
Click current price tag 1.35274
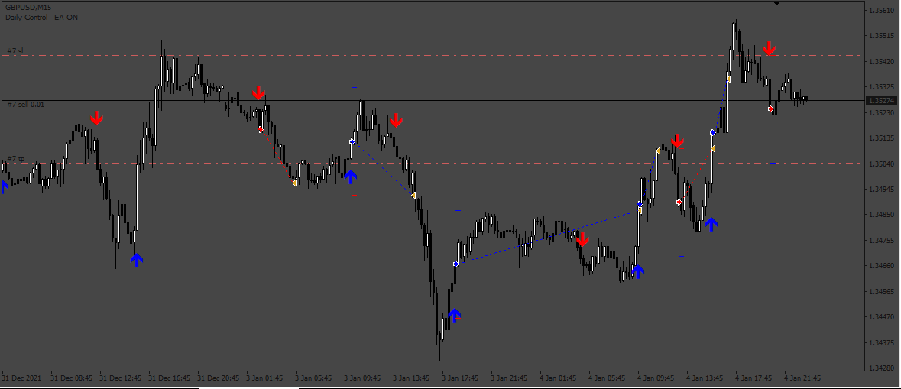click(x=881, y=101)
